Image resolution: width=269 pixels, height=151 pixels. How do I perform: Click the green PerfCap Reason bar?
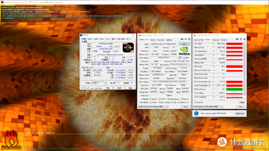point(234,89)
